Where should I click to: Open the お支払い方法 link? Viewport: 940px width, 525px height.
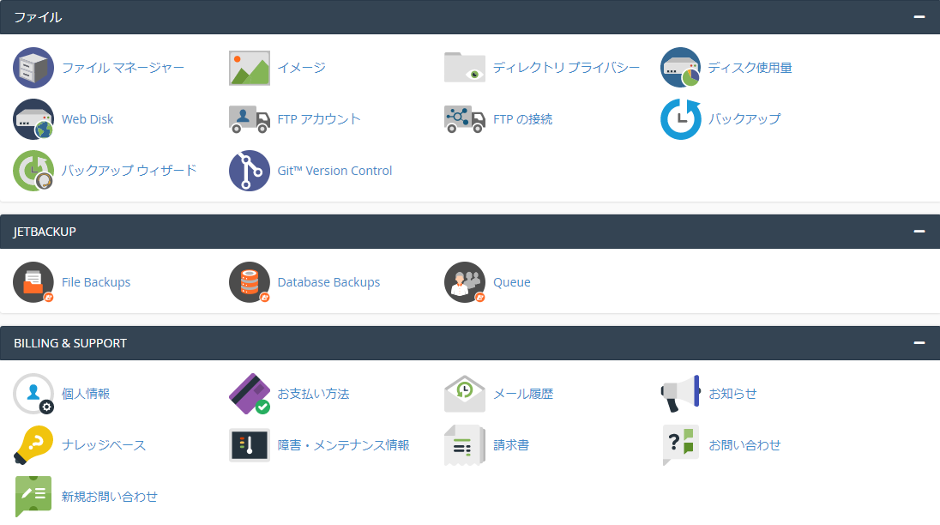pyautogui.click(x=314, y=394)
